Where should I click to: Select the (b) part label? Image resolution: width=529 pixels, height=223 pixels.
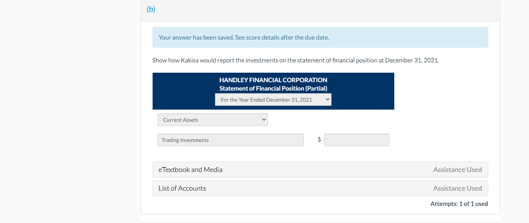click(151, 9)
